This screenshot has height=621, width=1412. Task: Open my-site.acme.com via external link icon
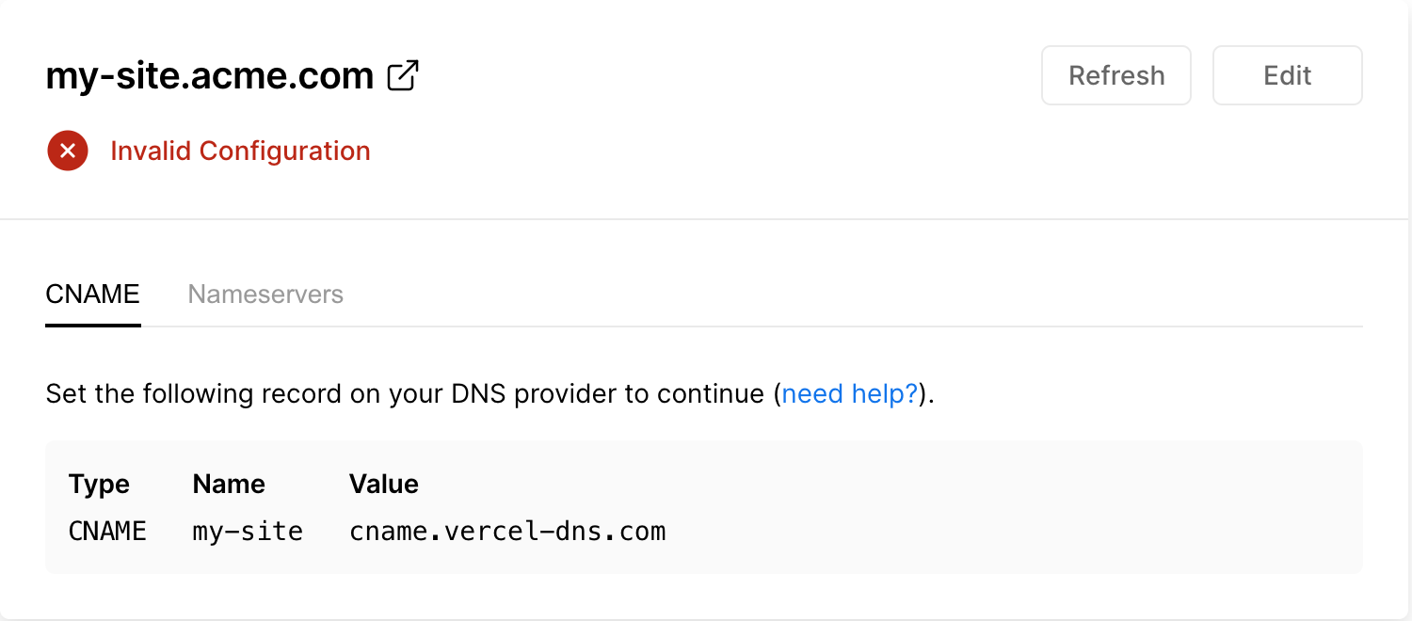pyautogui.click(x=403, y=76)
